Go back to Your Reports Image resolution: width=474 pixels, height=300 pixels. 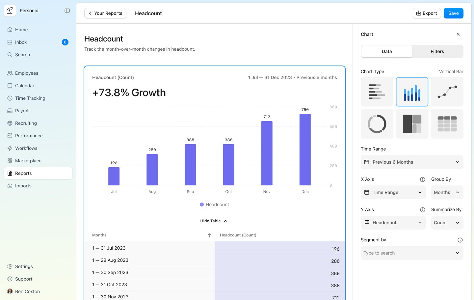click(105, 13)
